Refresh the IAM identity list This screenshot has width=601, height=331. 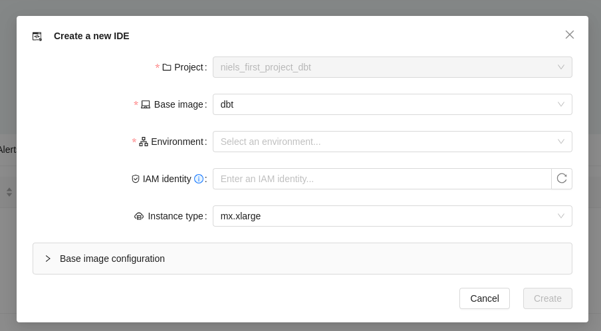pyautogui.click(x=562, y=179)
